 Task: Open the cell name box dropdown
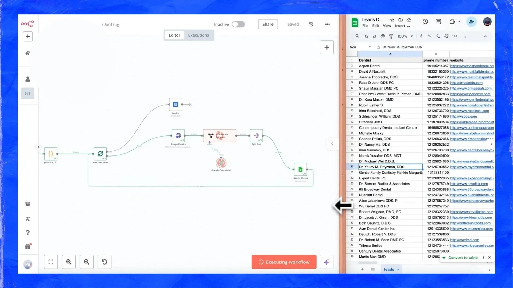370,47
